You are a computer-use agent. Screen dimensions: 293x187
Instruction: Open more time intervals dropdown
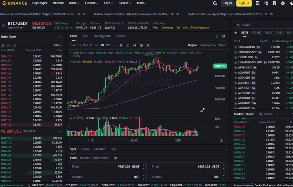pos(114,45)
